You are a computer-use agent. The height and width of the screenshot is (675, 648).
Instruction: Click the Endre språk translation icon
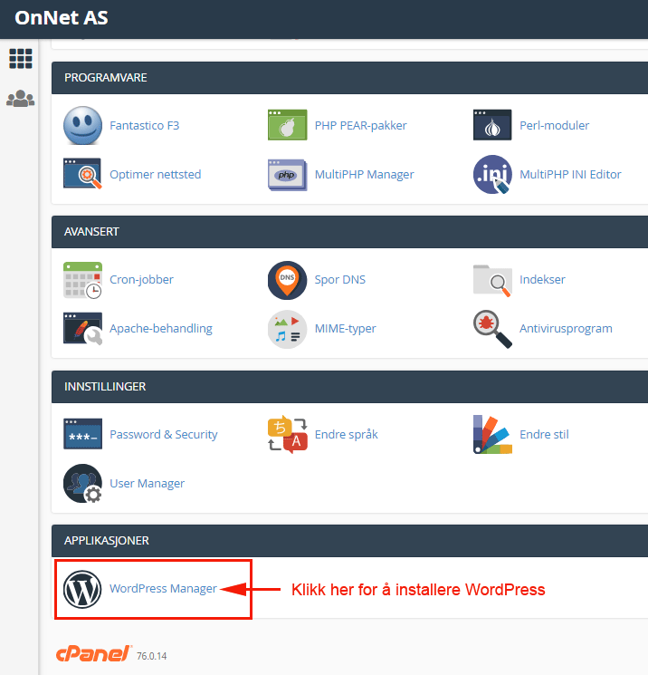[287, 434]
